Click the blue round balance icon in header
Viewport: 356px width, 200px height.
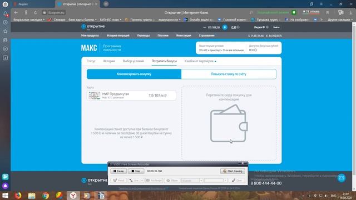click(225, 27)
